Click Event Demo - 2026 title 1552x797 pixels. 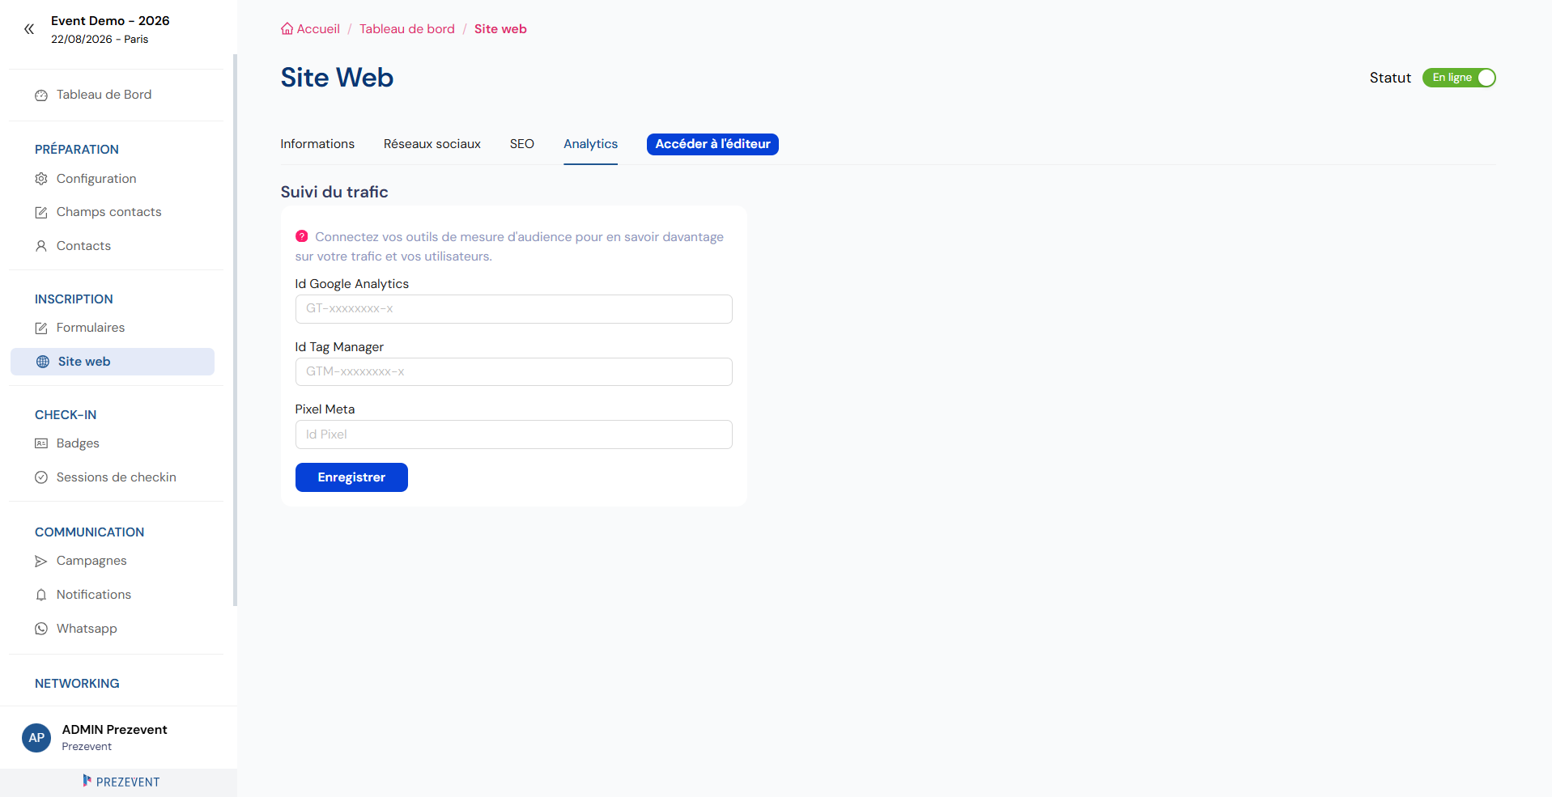coord(110,21)
